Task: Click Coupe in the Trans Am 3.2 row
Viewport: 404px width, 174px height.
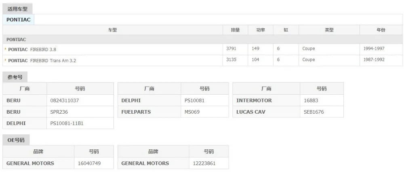Action: pyautogui.click(x=309, y=59)
